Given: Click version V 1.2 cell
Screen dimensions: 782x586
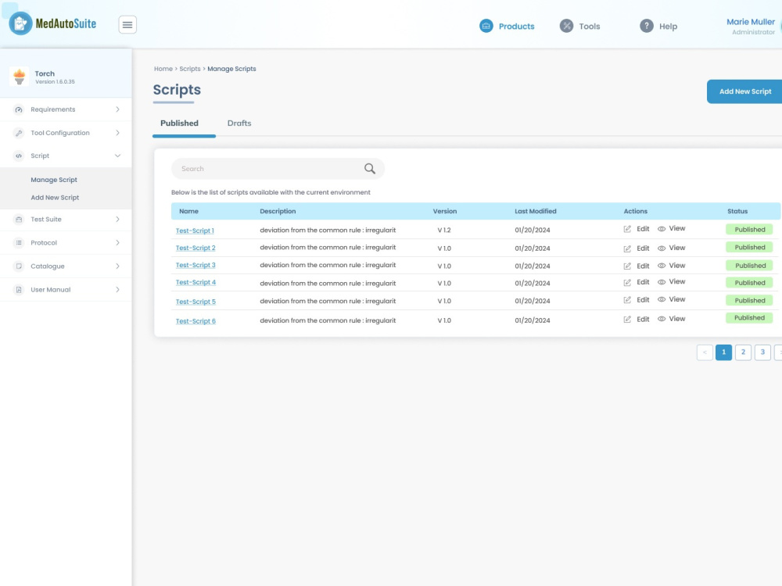Looking at the screenshot, I should 444,230.
